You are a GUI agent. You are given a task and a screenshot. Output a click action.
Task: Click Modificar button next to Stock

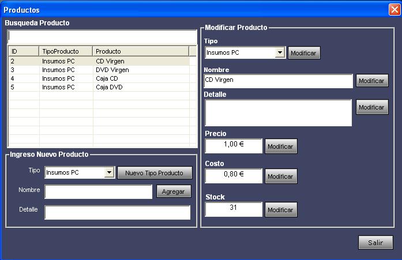point(281,209)
